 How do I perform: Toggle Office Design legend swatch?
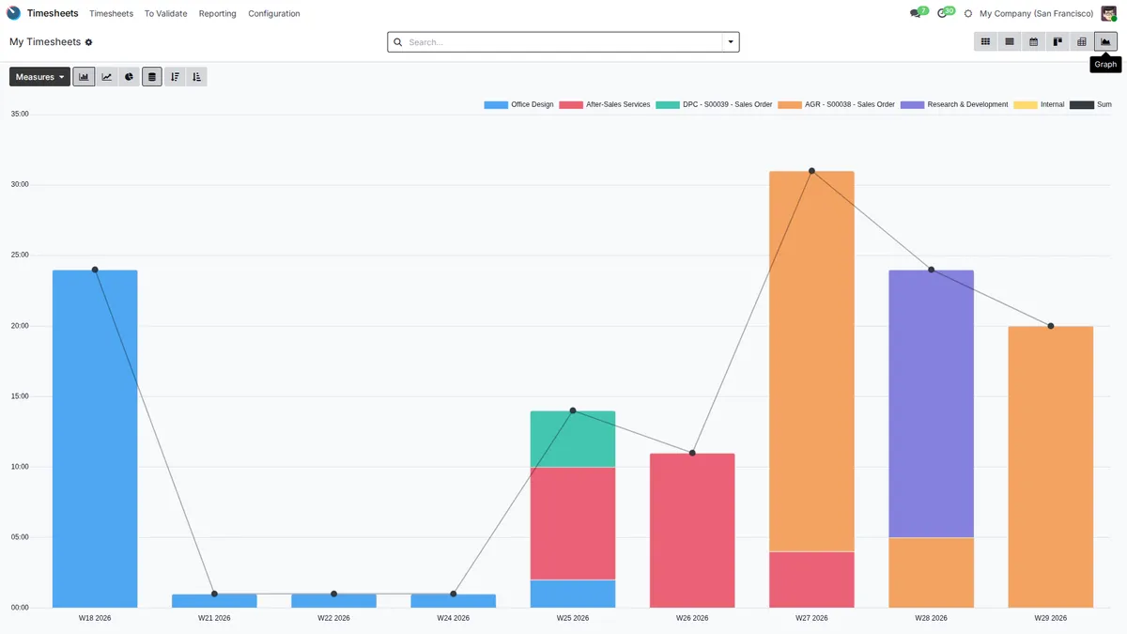tap(495, 104)
